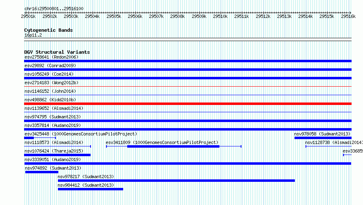
Task: Open variant esv3411809 (1000GenomesConsortiumPilotProject) label
Action: click(x=162, y=142)
